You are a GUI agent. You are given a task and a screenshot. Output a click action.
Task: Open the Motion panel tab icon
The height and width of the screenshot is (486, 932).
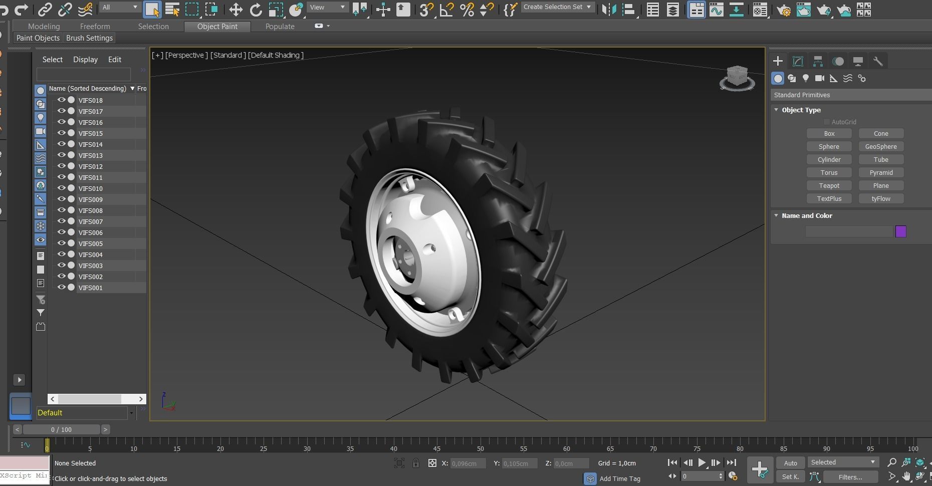click(x=838, y=61)
